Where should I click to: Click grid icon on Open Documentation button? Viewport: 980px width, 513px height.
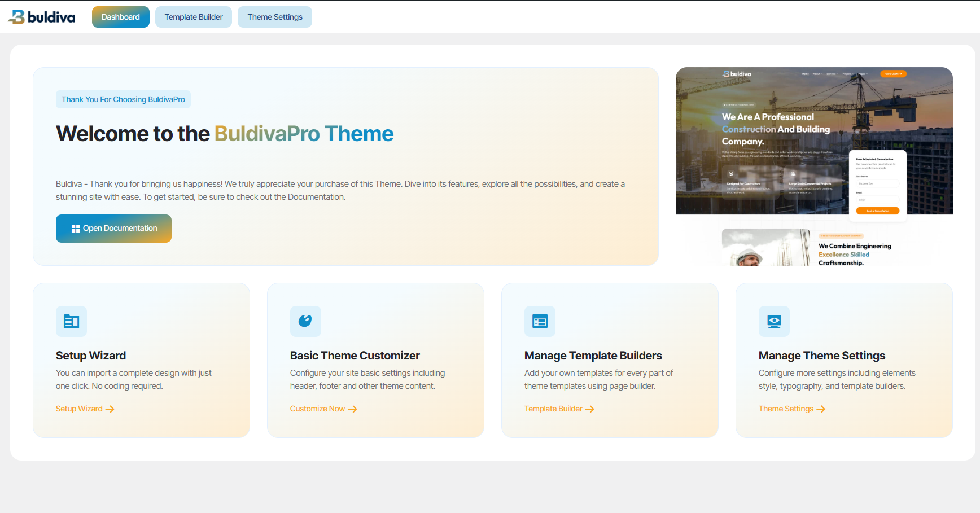pos(76,229)
